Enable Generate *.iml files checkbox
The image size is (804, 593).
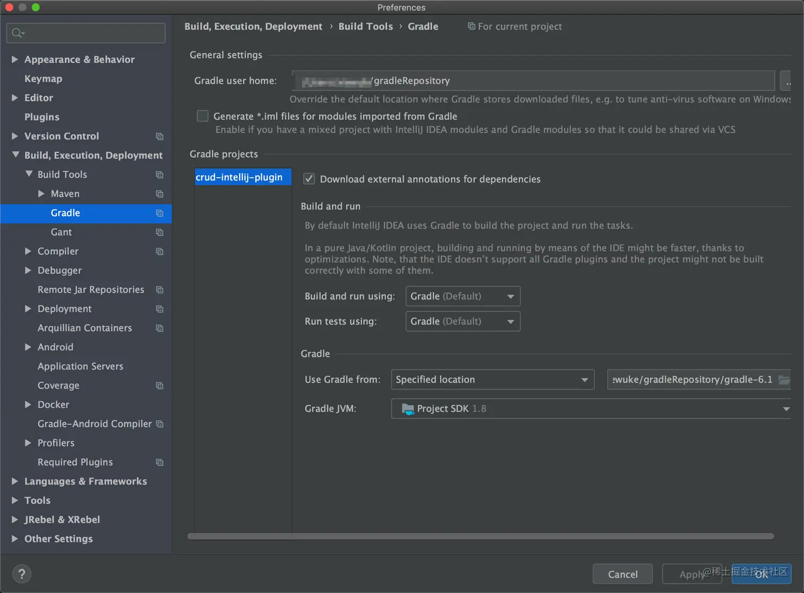click(203, 116)
